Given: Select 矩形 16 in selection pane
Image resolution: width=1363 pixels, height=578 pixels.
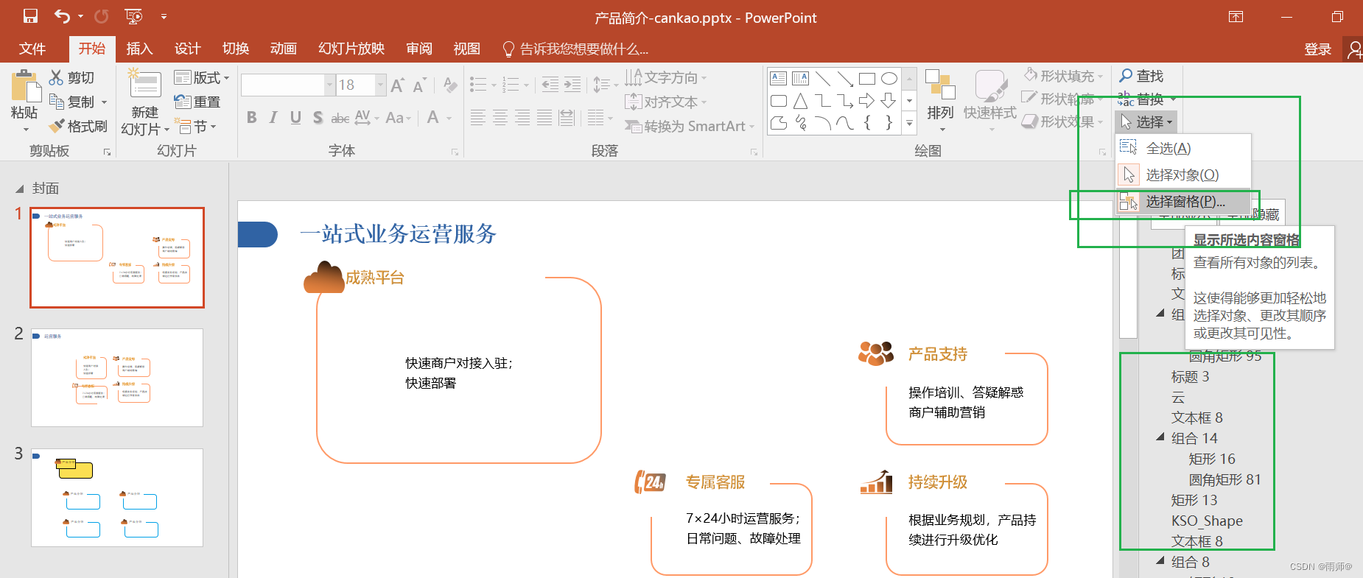Looking at the screenshot, I should (1211, 459).
